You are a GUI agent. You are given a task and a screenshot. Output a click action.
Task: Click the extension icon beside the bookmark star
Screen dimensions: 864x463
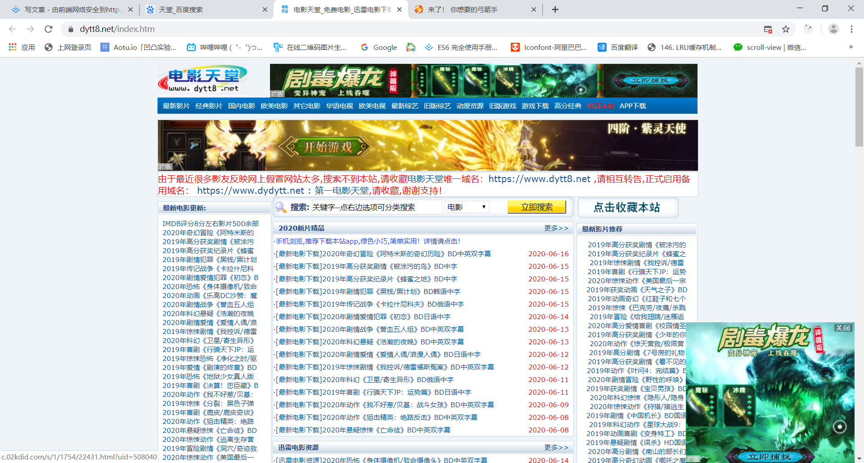[x=809, y=29]
